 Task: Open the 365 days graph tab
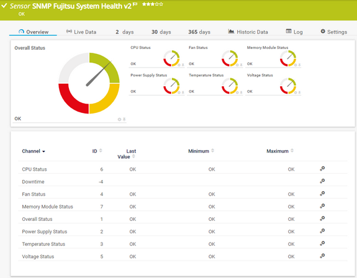click(199, 32)
